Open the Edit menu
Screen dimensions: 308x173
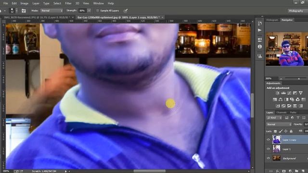14,3
